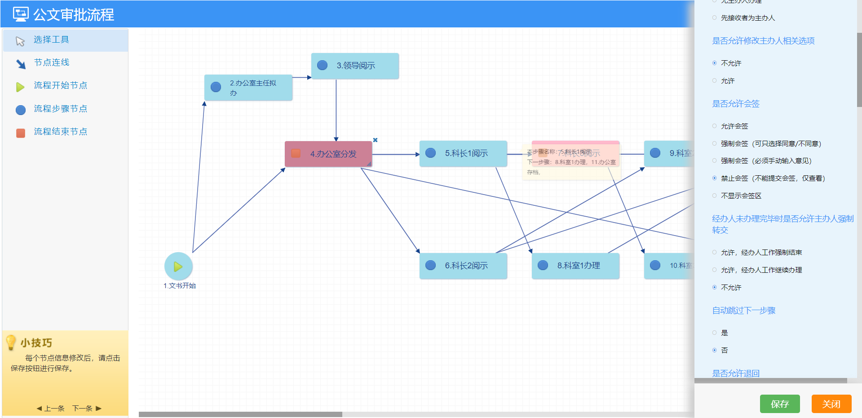Click the blue circle in 8.科室1办理 node
This screenshot has width=862, height=418.
(x=543, y=265)
